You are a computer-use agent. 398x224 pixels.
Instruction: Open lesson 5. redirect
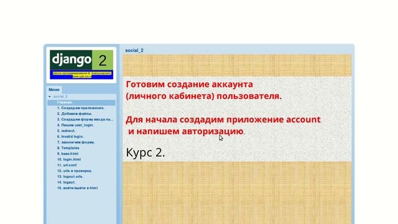click(67, 131)
